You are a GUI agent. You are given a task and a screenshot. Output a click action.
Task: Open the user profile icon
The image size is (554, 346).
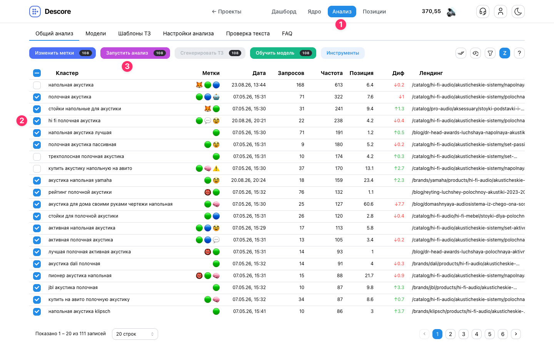coord(501,12)
